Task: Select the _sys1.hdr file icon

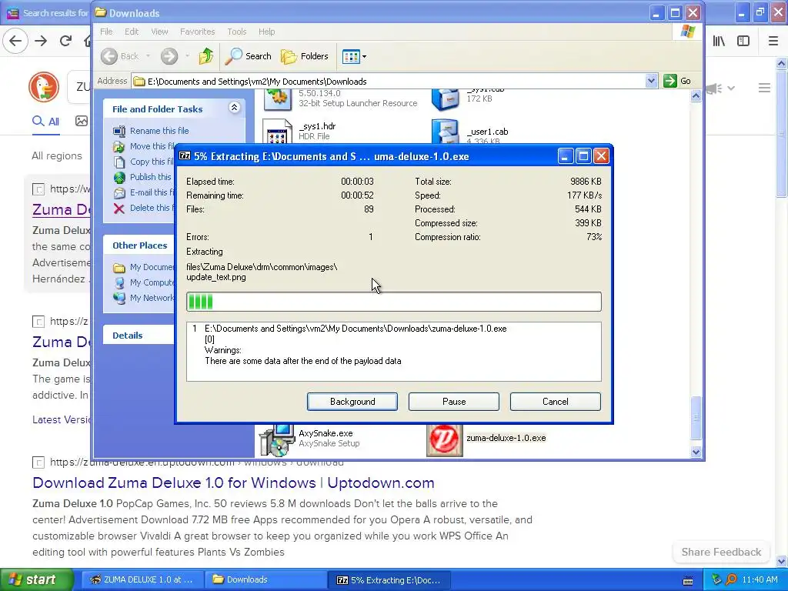Action: (277, 132)
